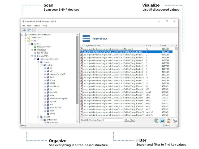Select the Host Summary icon

35,47
